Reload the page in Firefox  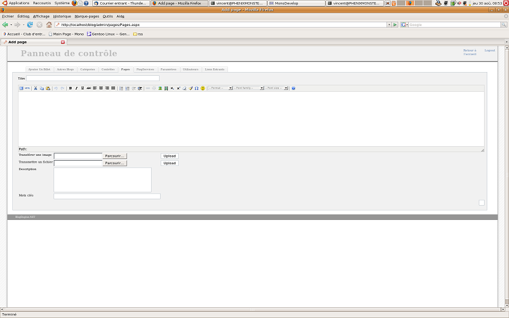[x=30, y=24]
